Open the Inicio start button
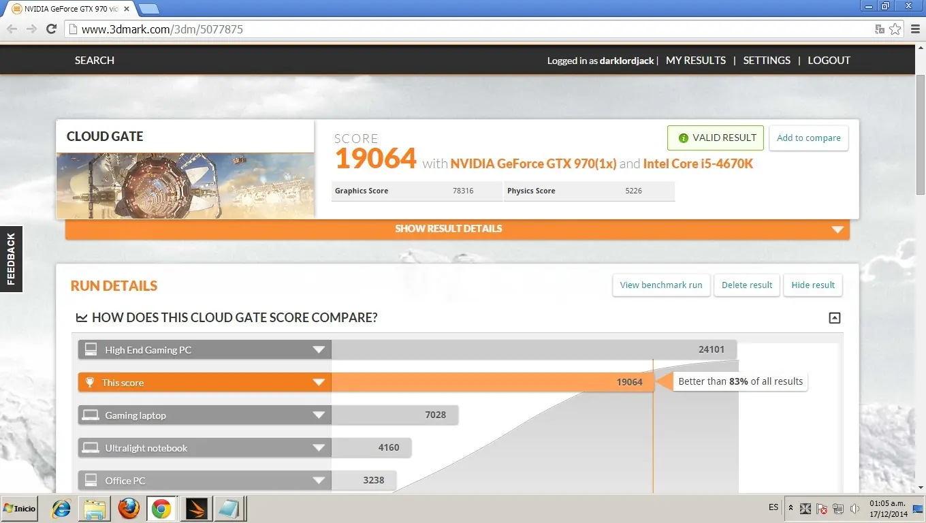 (20, 509)
